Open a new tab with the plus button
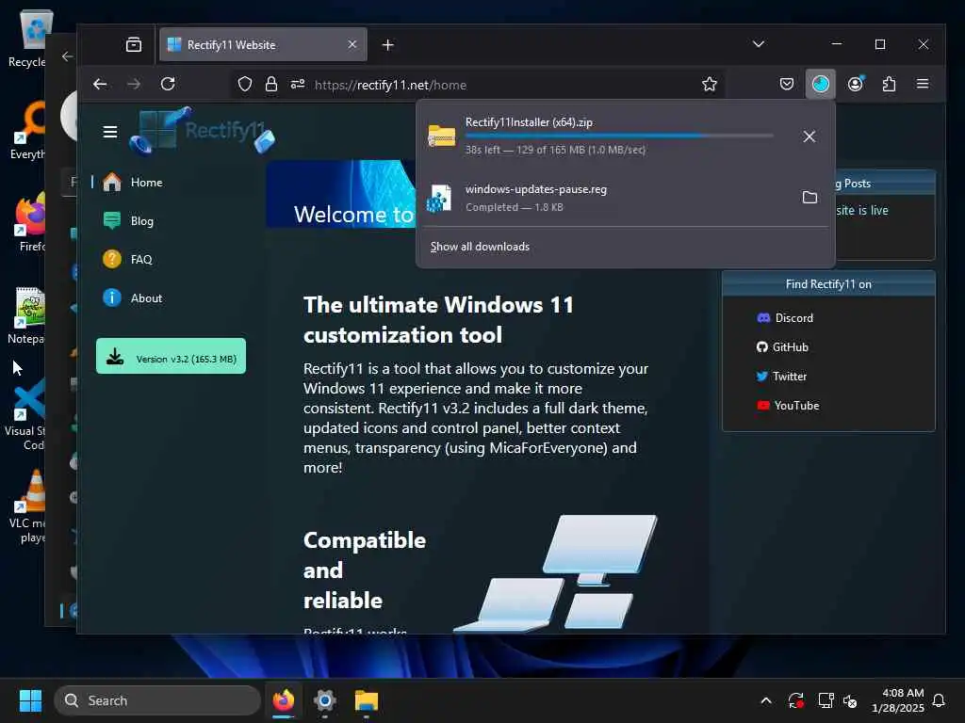Image resolution: width=965 pixels, height=723 pixels. [x=387, y=45]
